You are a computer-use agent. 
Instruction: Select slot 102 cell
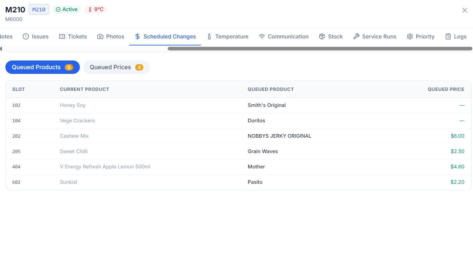tap(16, 105)
